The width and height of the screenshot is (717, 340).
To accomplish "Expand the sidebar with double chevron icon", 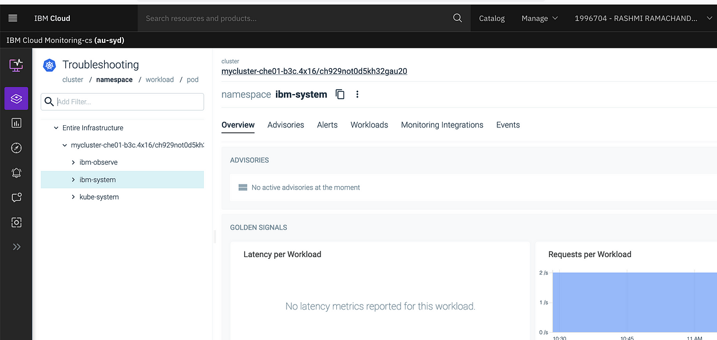I will pyautogui.click(x=16, y=246).
